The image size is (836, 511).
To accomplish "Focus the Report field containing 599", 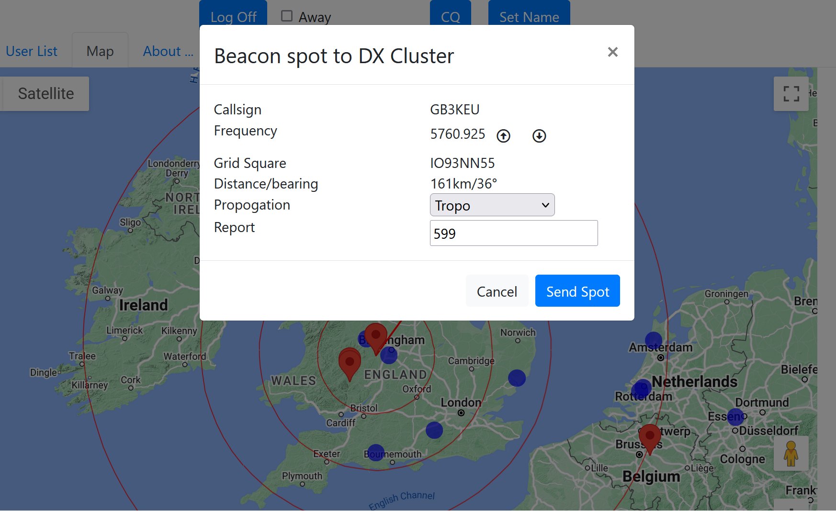I will tap(514, 233).
